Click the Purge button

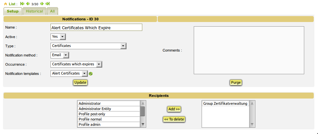pos(236,82)
